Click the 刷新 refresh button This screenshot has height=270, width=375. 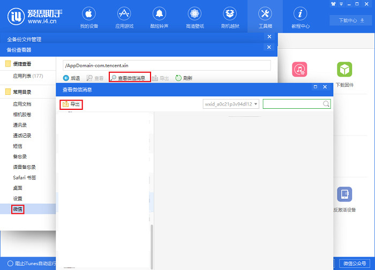coord(184,78)
